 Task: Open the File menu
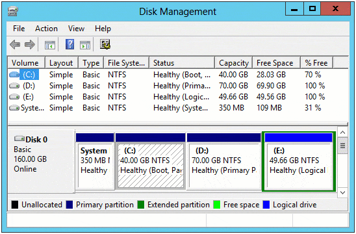tap(19, 29)
